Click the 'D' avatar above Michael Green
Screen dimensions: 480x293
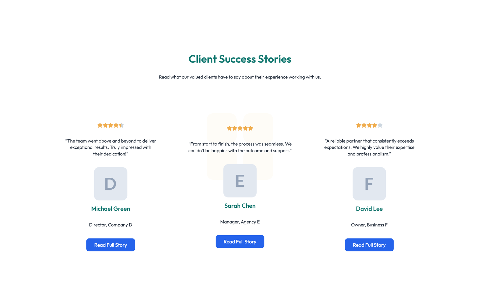pyautogui.click(x=110, y=184)
